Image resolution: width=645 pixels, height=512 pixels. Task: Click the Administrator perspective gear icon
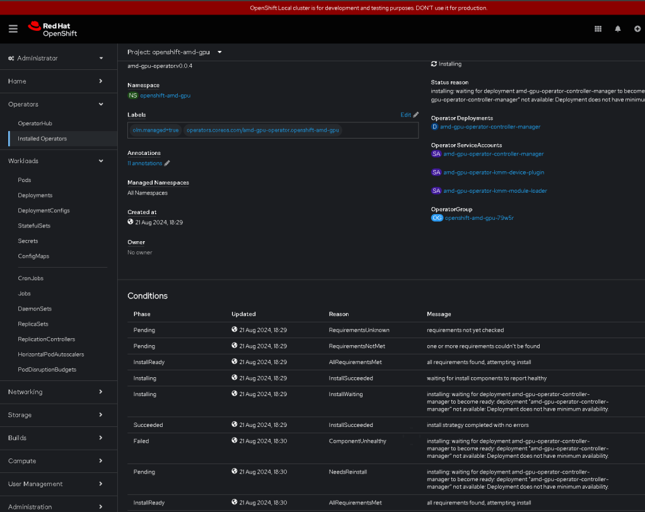[x=11, y=59]
